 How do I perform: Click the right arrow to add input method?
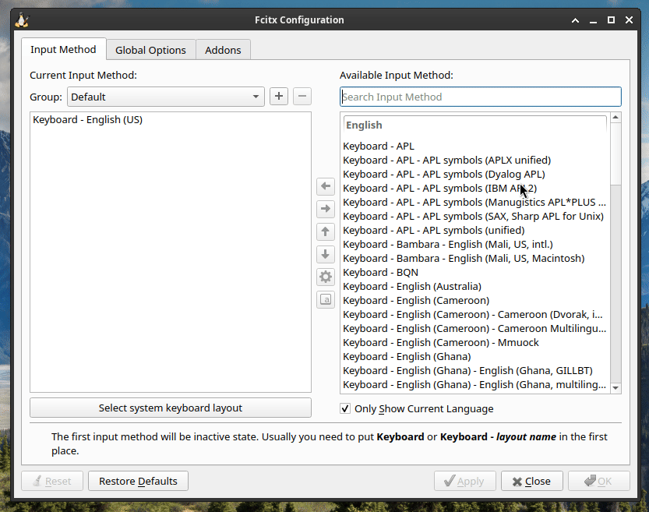325,209
